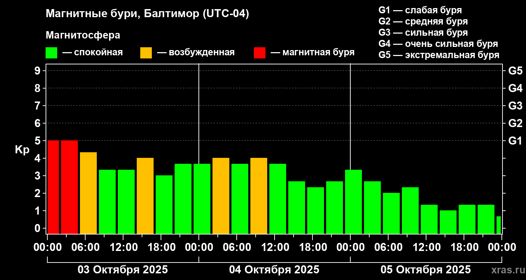Click the 'Магнитосфера' legend heading
This screenshot has height=280, width=526.
point(83,35)
